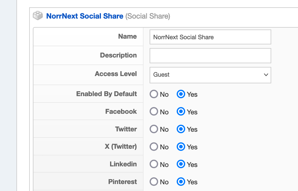298x191 pixels.
Task: Click the empty Description field
Action: coord(210,56)
